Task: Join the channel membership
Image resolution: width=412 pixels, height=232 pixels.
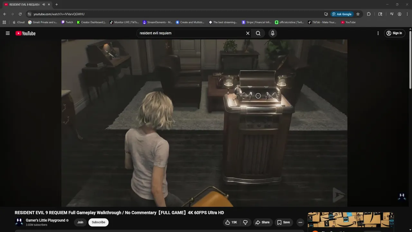Action: click(80, 222)
